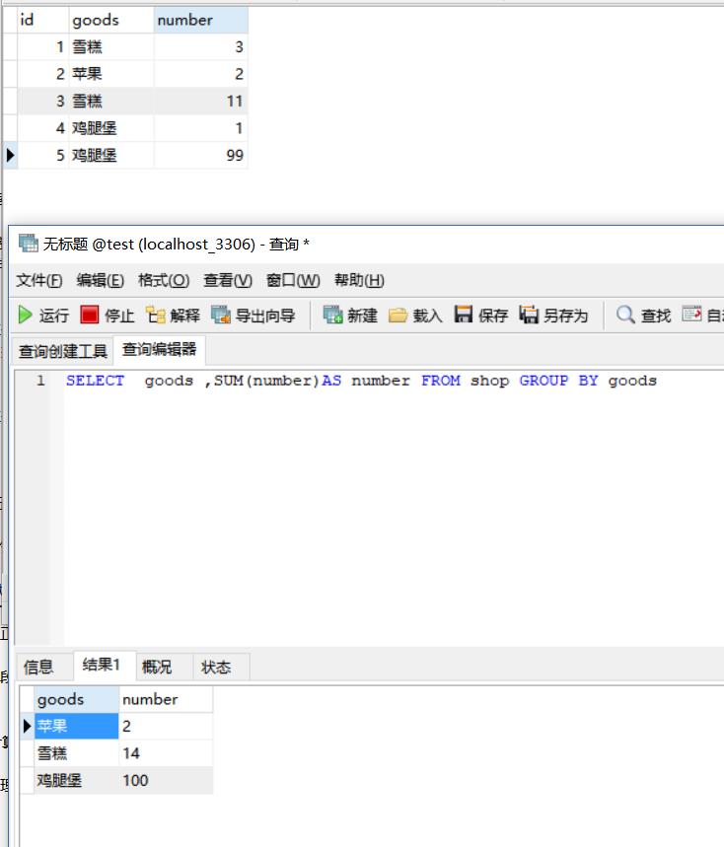Click the Explain (解释) toolbar icon
Screen dimensions: 724x847
156,315
